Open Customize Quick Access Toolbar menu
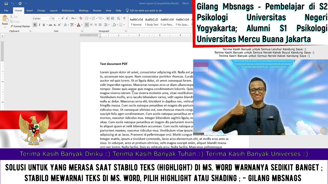Screen dimensions: 328x184 26,4
